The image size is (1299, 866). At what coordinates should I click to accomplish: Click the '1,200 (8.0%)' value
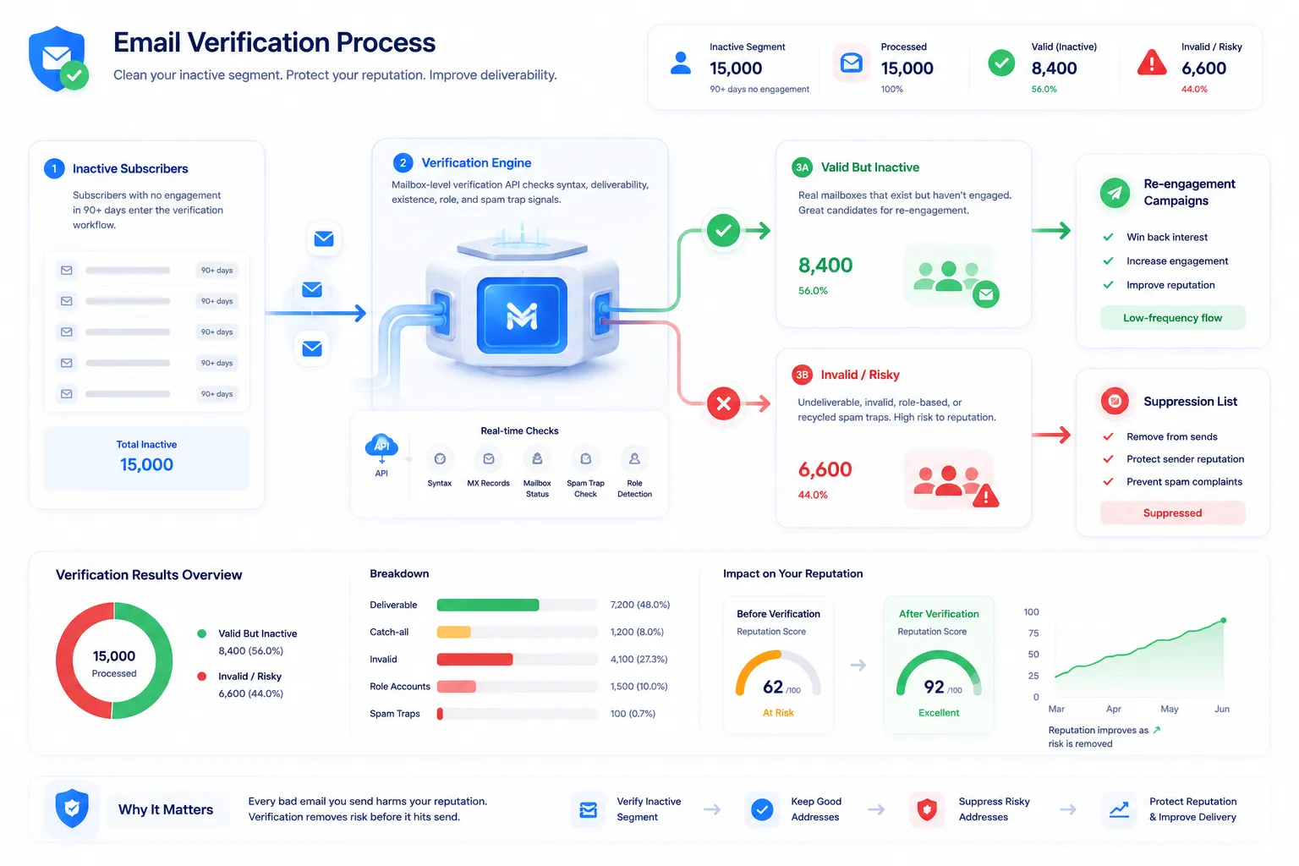coord(637,632)
